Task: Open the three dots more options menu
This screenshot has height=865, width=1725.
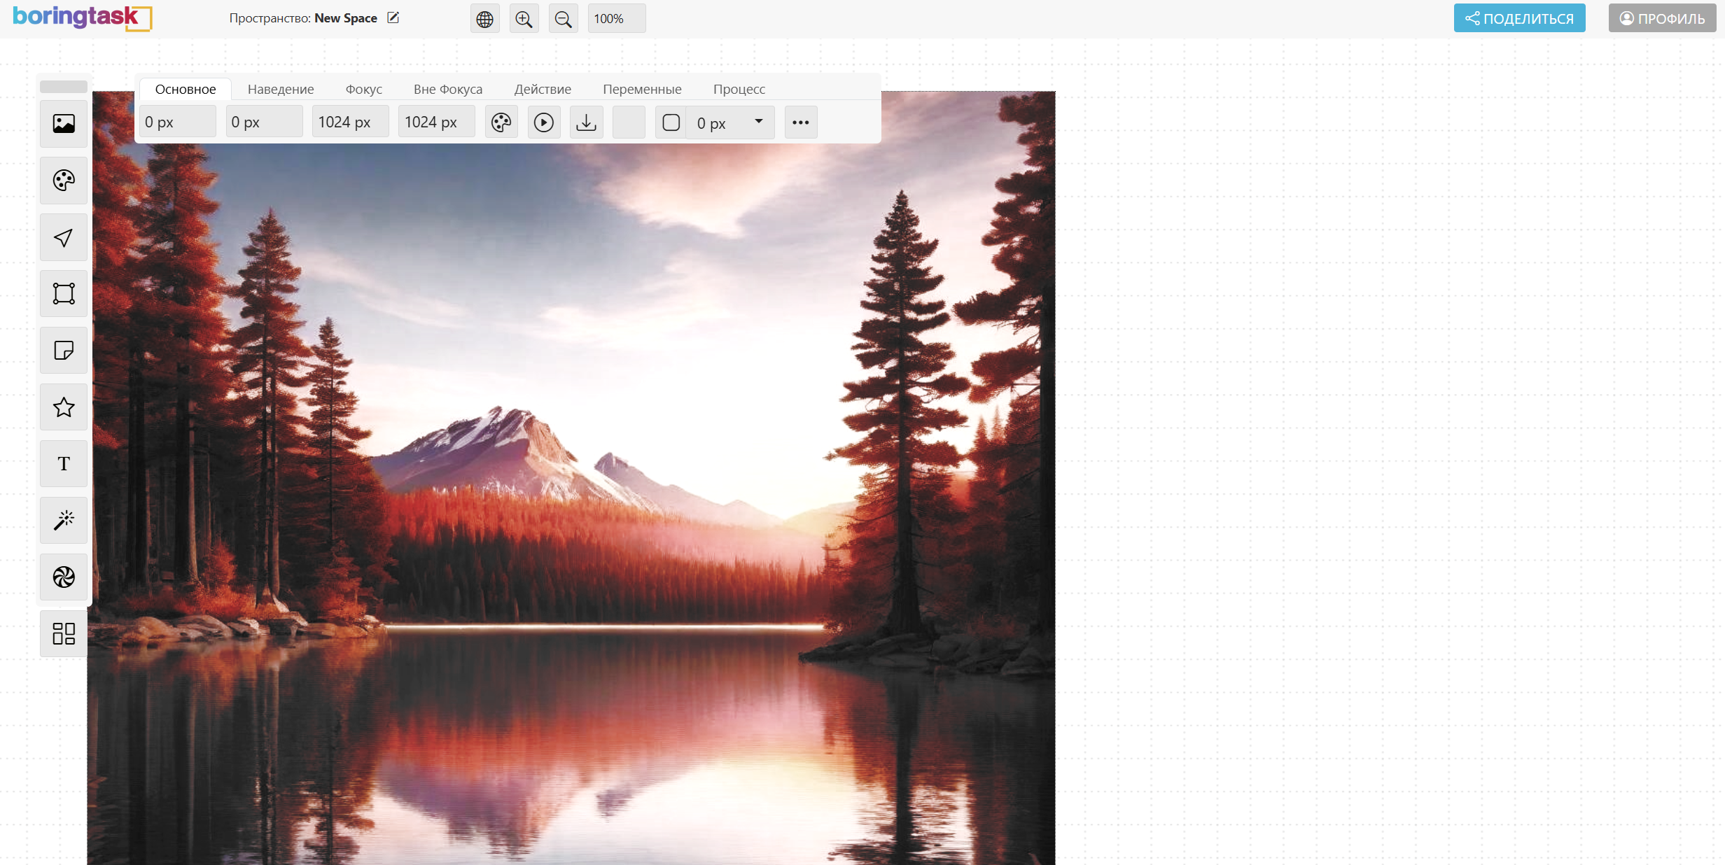Action: click(801, 122)
